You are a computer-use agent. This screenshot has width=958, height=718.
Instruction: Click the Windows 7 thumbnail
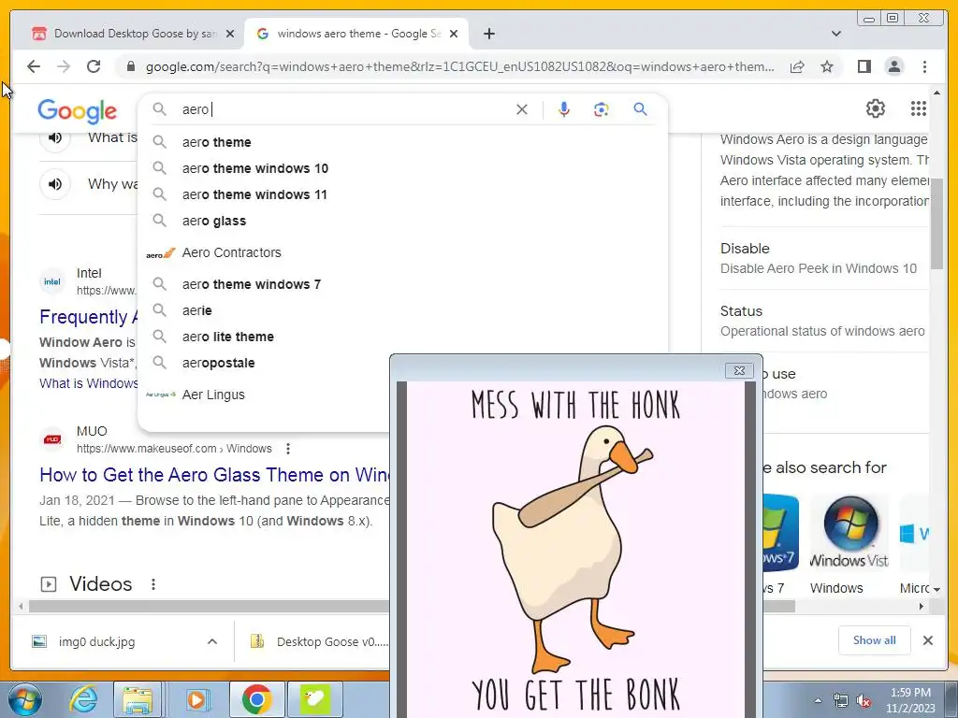(780, 532)
